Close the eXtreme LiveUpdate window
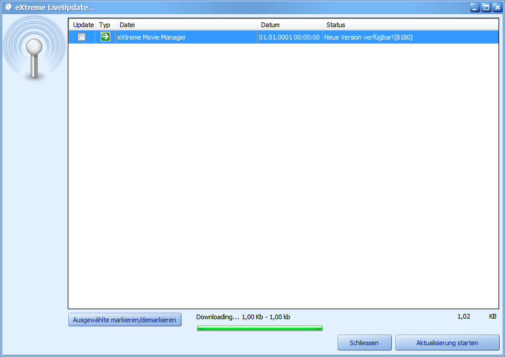This screenshot has height=357, width=505. [497, 8]
